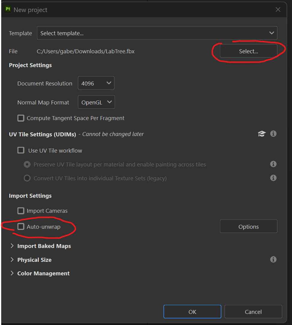The width and height of the screenshot is (292, 325).
Task: Click the New project title text
Action: tap(30, 10)
